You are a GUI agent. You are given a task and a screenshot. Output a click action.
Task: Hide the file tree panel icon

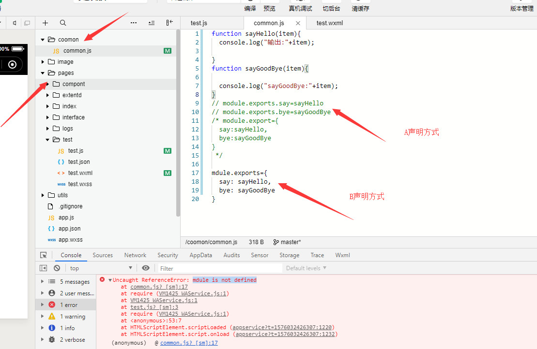click(169, 23)
